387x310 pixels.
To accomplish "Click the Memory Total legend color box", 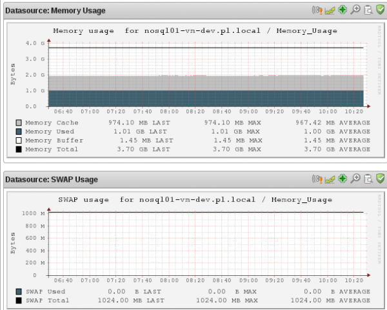I will pyautogui.click(x=19, y=150).
